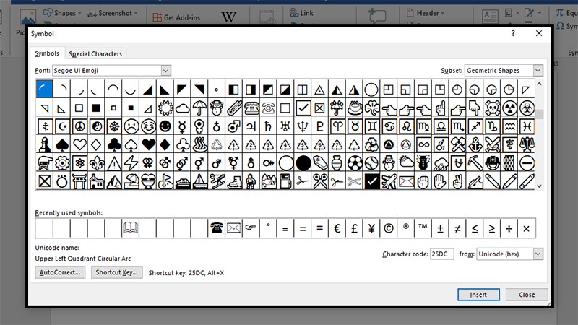Select the ballot box with X symbol
This screenshot has height=325, width=578.
(320, 108)
